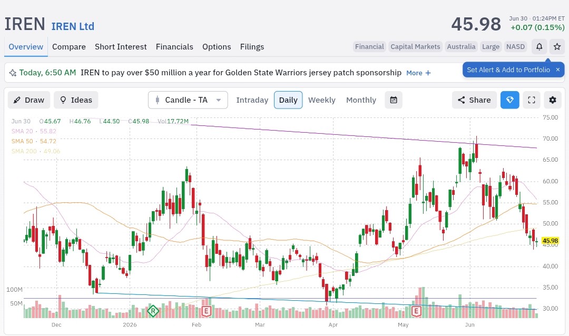The width and height of the screenshot is (569, 336).
Task: Click the February earnings E marker
Action: [x=206, y=311]
